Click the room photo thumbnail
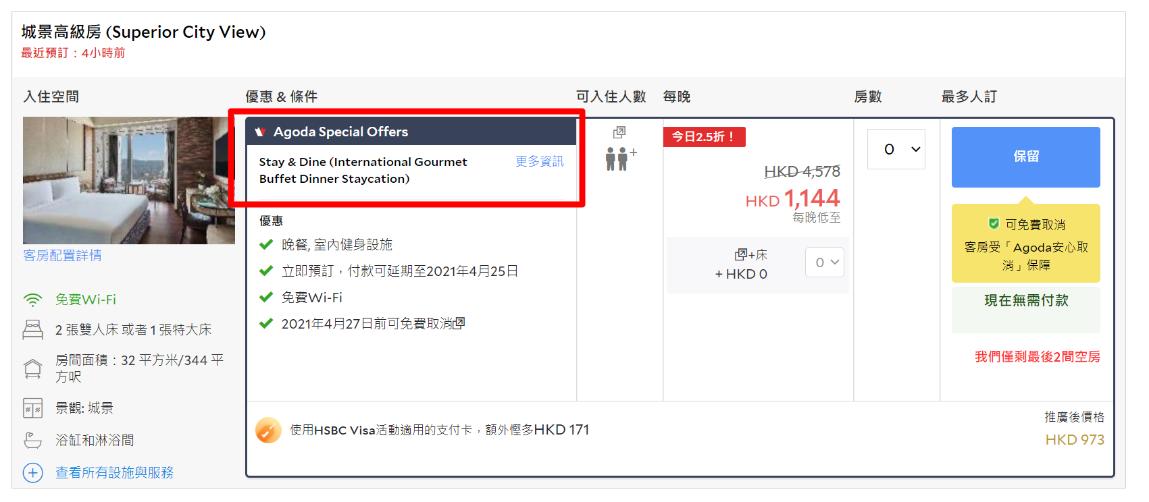The width and height of the screenshot is (1149, 502). click(128, 180)
